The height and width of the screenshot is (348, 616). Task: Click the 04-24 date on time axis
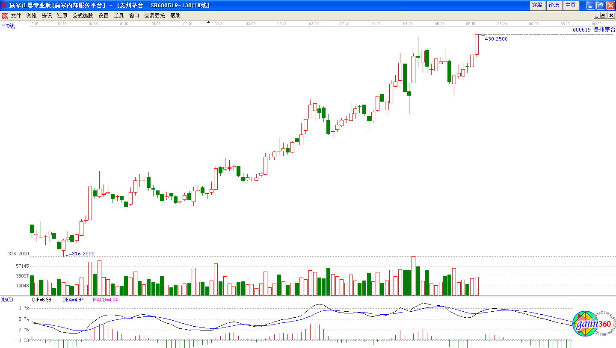(x=408, y=24)
